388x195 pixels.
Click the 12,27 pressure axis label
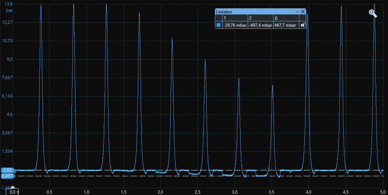[x=7, y=22]
